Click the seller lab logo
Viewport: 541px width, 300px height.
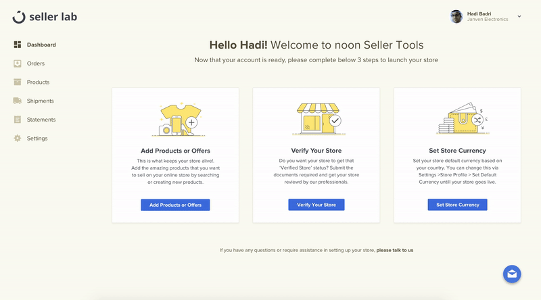(x=45, y=17)
